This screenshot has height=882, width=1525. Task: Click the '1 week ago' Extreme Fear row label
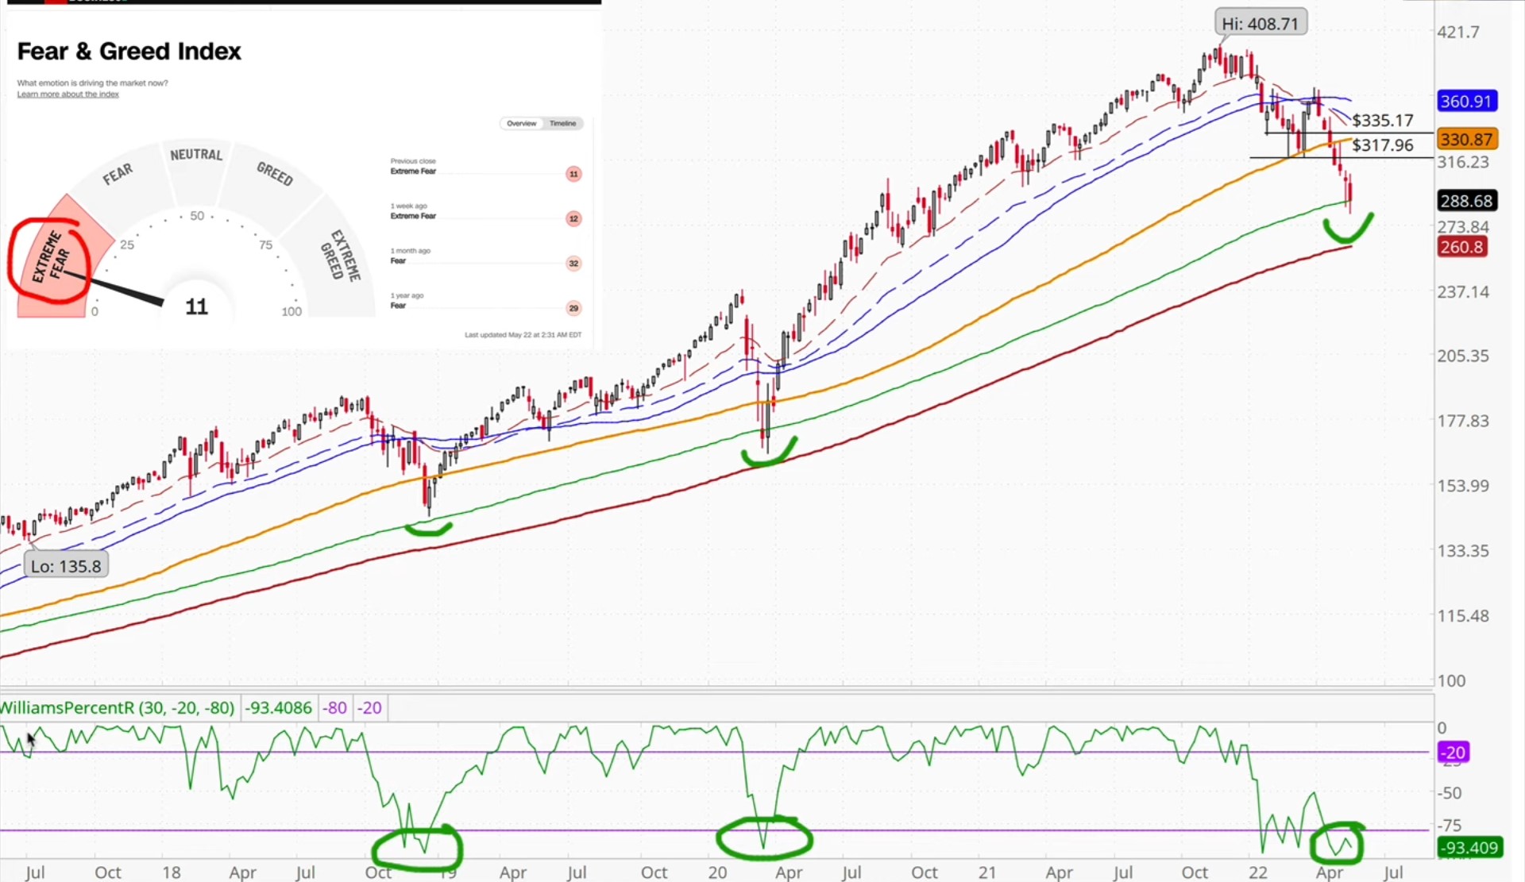[413, 211]
